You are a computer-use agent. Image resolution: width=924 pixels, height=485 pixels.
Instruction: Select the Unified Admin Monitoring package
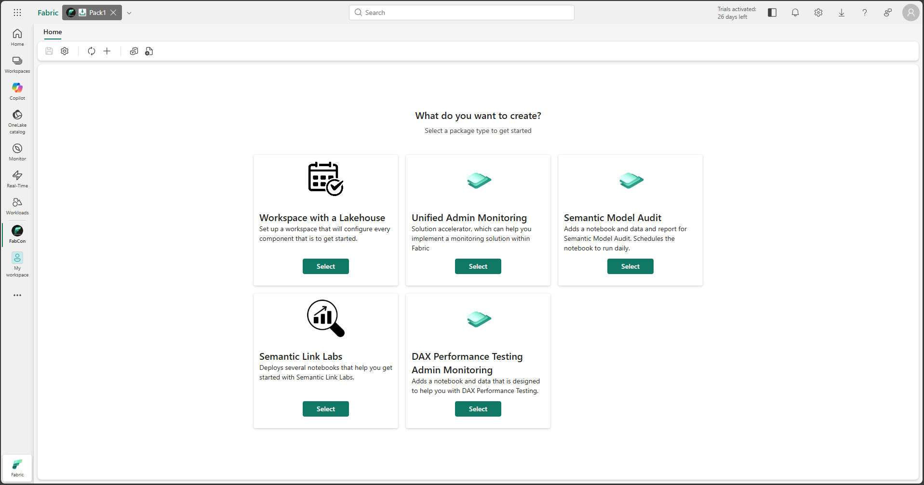[478, 266]
